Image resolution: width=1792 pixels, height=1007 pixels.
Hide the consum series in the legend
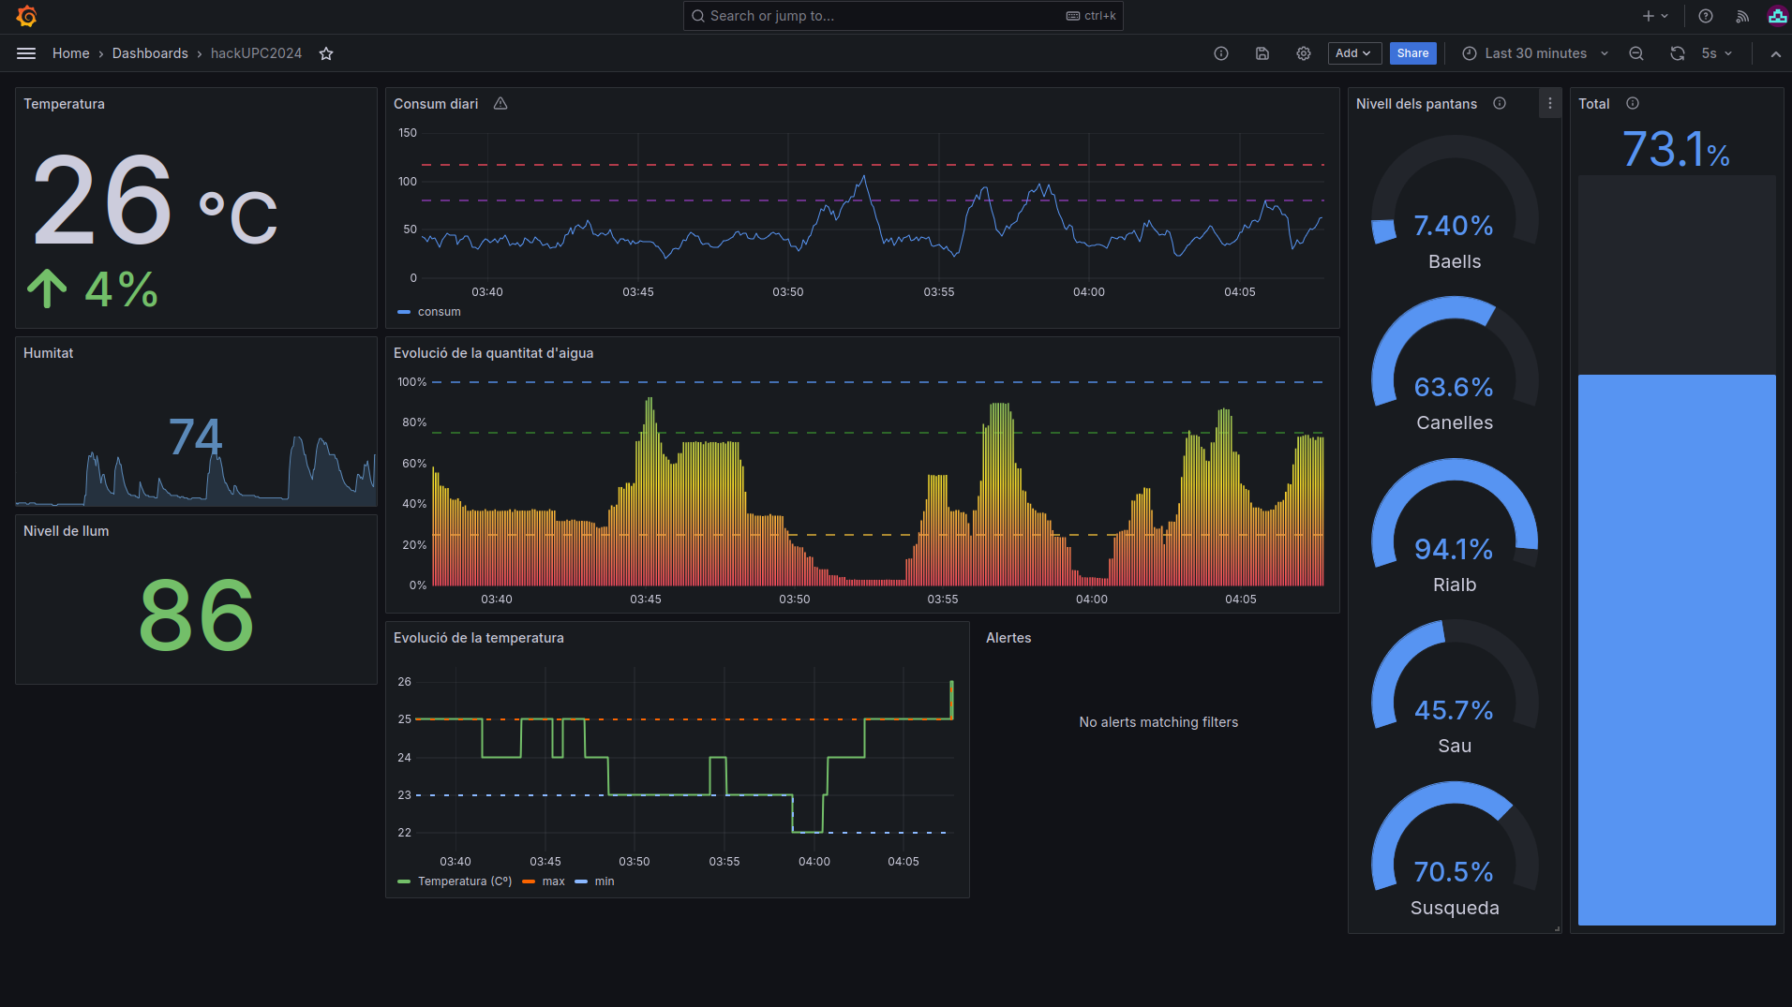tap(437, 312)
